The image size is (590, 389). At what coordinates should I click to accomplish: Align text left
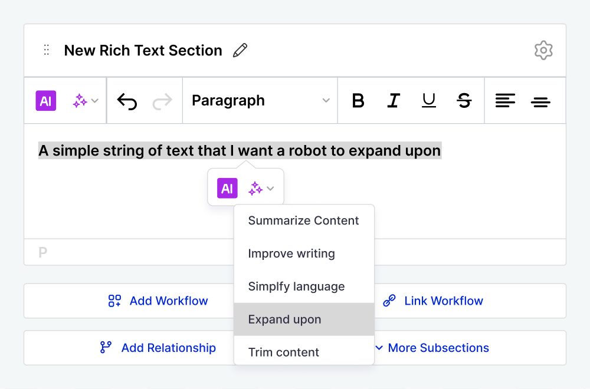click(x=505, y=101)
